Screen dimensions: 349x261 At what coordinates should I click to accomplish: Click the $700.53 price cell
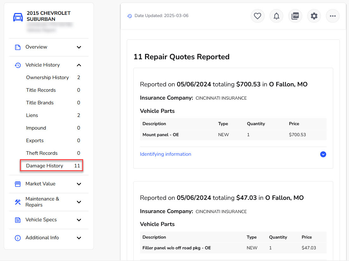pyautogui.click(x=297, y=135)
